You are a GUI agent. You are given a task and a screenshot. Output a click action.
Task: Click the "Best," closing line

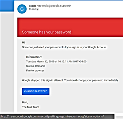click(25, 102)
